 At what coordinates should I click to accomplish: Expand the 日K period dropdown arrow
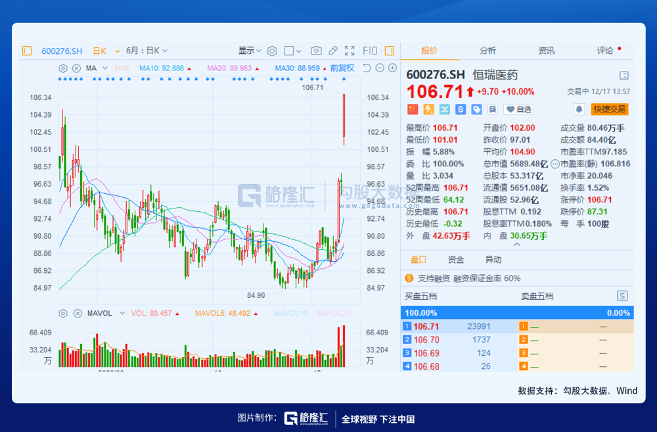pyautogui.click(x=118, y=51)
